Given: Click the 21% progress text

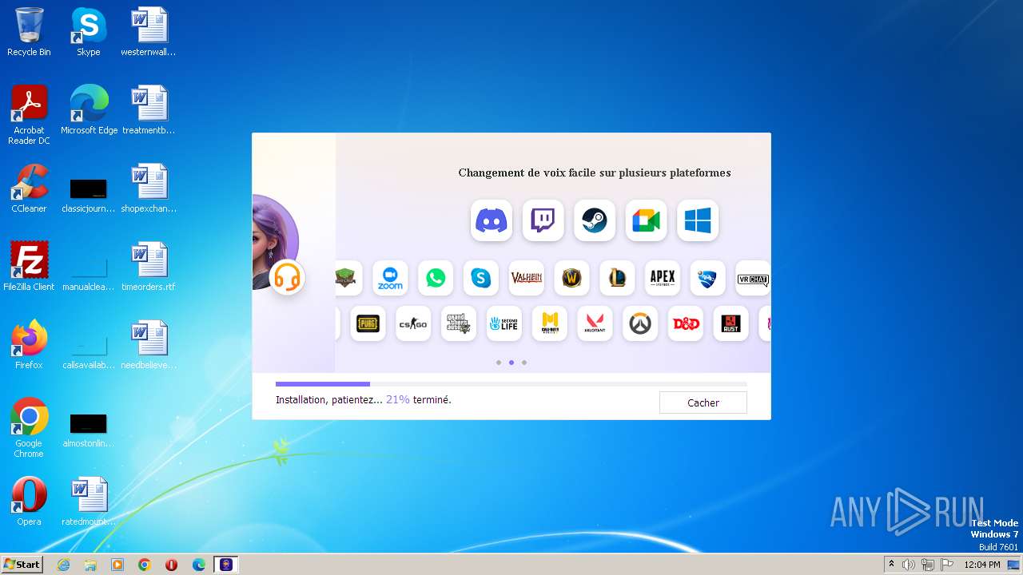Looking at the screenshot, I should click(x=397, y=399).
